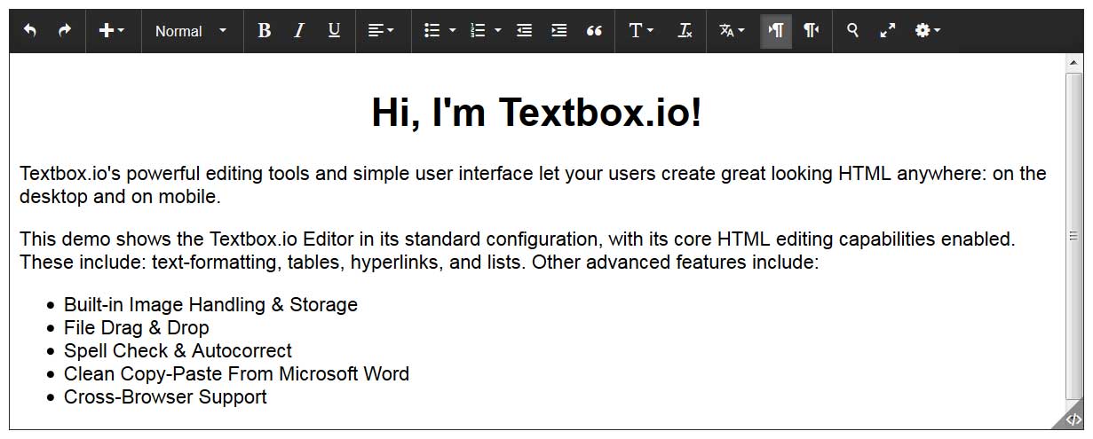Expand bulleted list style options arrow
This screenshot has width=1093, height=439.
[x=453, y=30]
